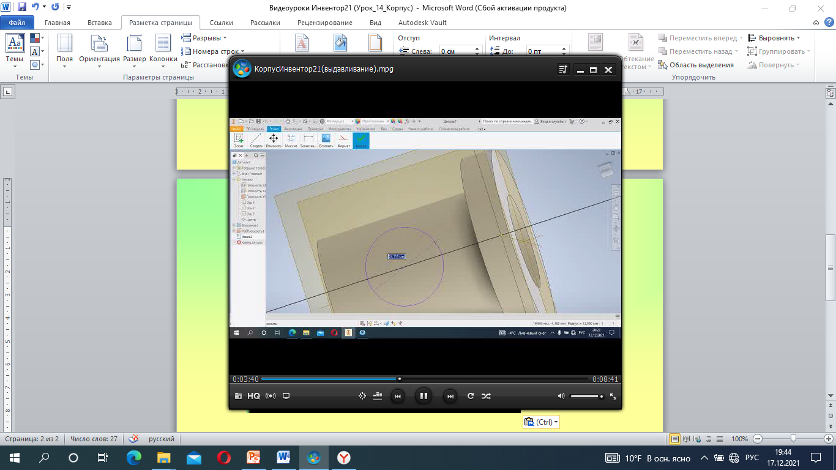Click word count in status bar
836x470 pixels.
click(94, 439)
